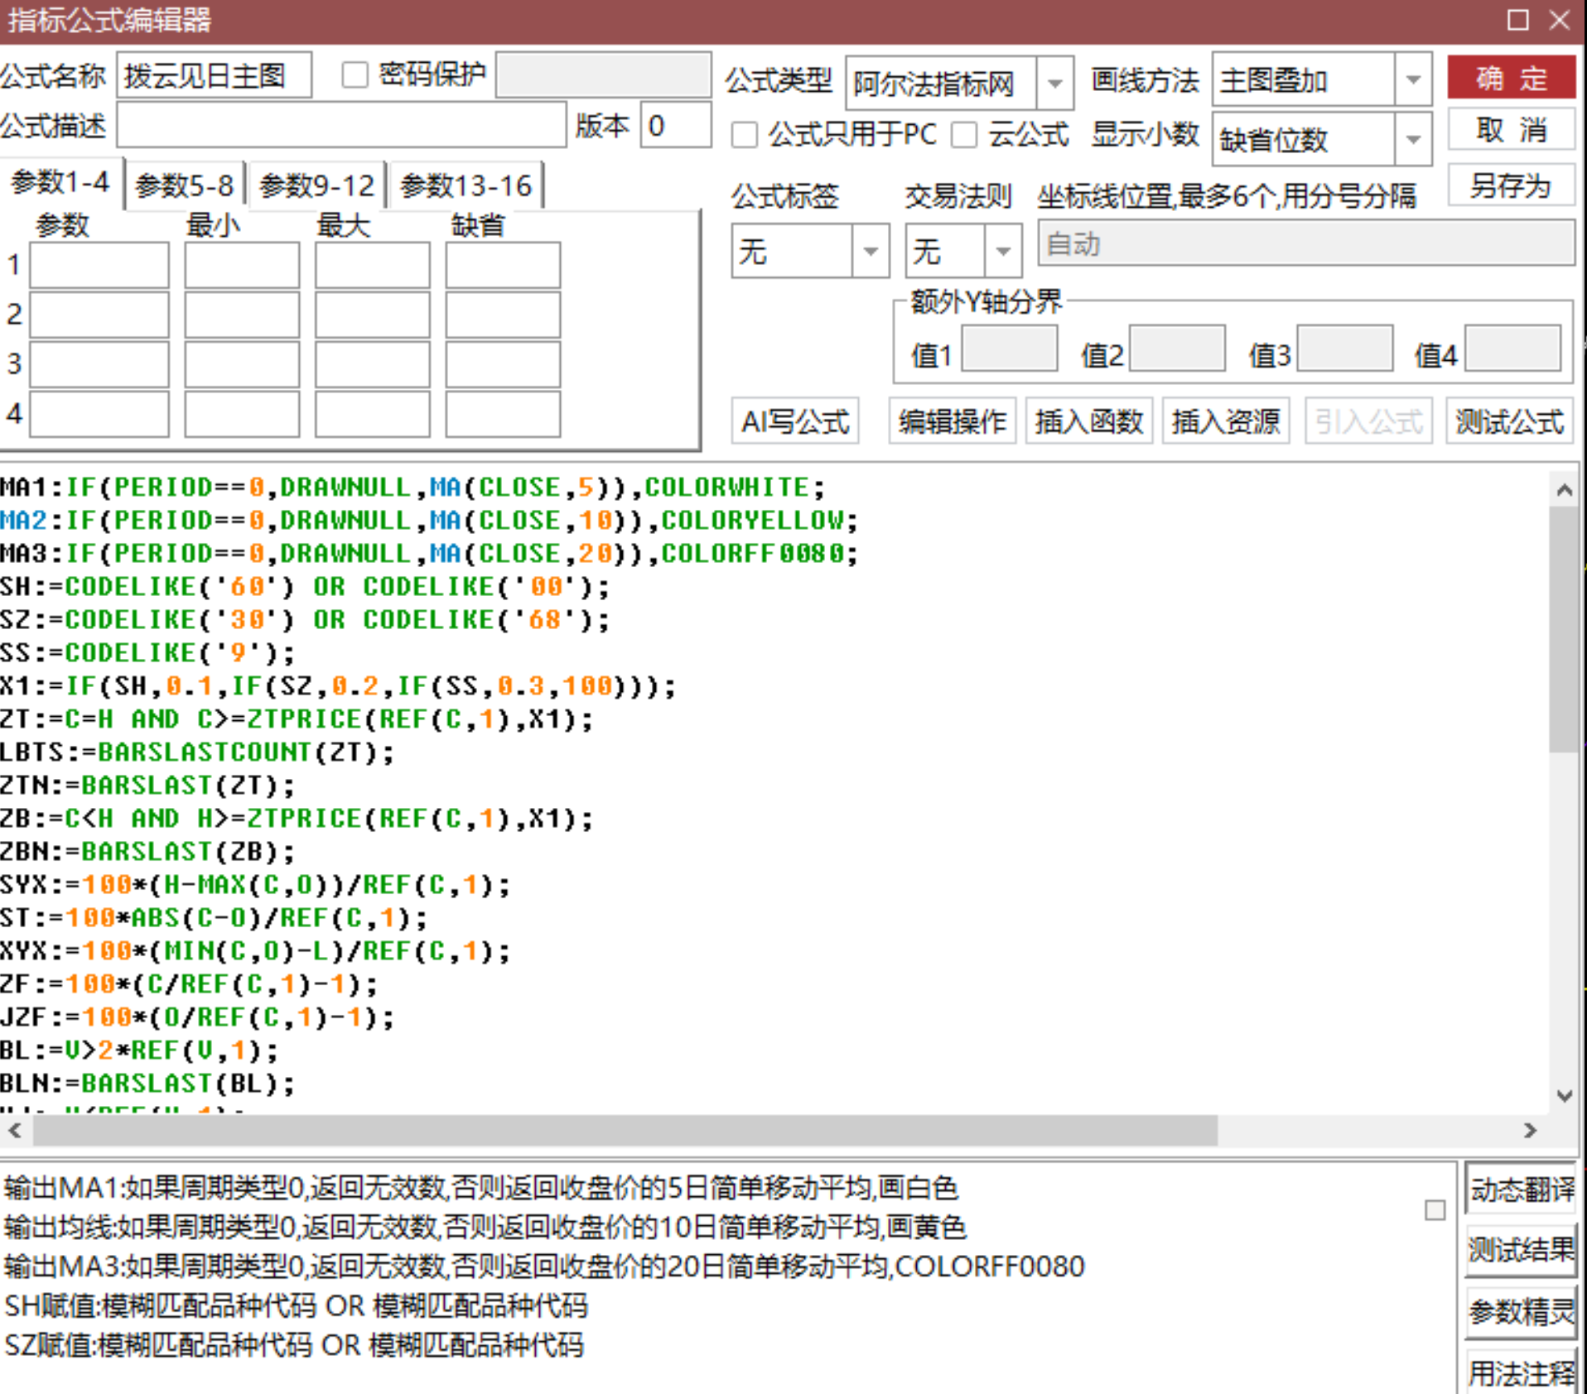1587x1394 pixels.
Task: Click the password field next to 密码保护
Action: pyautogui.click(x=603, y=75)
